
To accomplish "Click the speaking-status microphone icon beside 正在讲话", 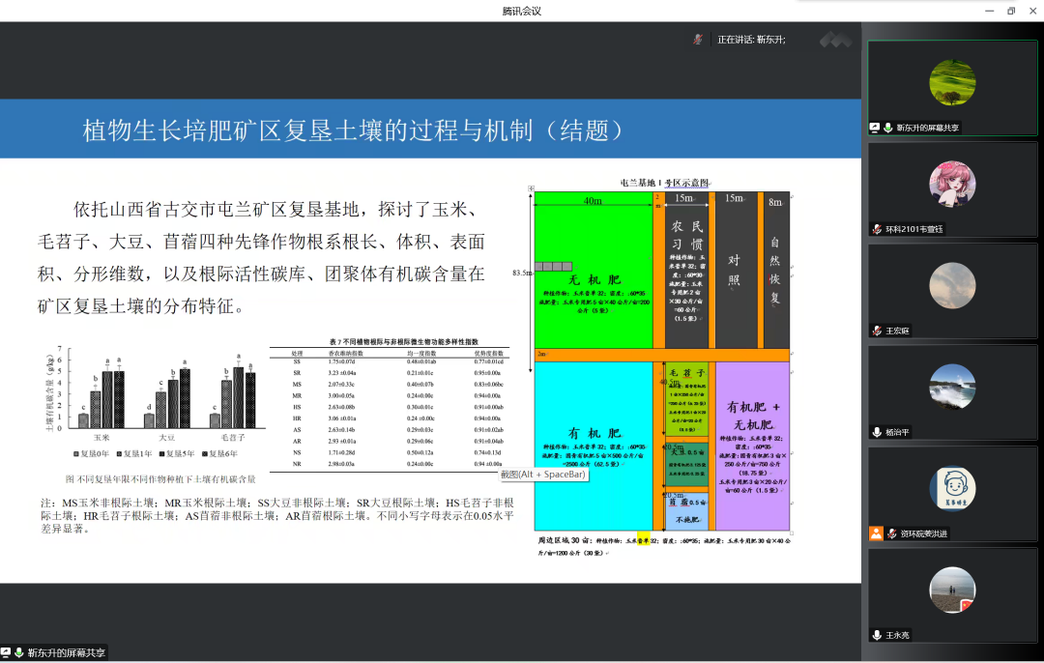I will 698,40.
